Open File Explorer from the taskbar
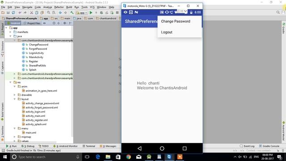Viewport: 286px width, 161px height. pyautogui.click(x=108, y=157)
